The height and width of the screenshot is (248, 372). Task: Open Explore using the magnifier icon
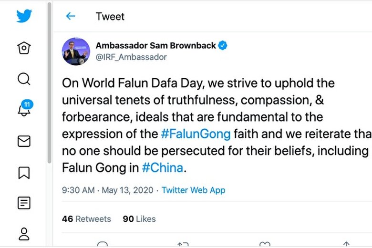[24, 79]
